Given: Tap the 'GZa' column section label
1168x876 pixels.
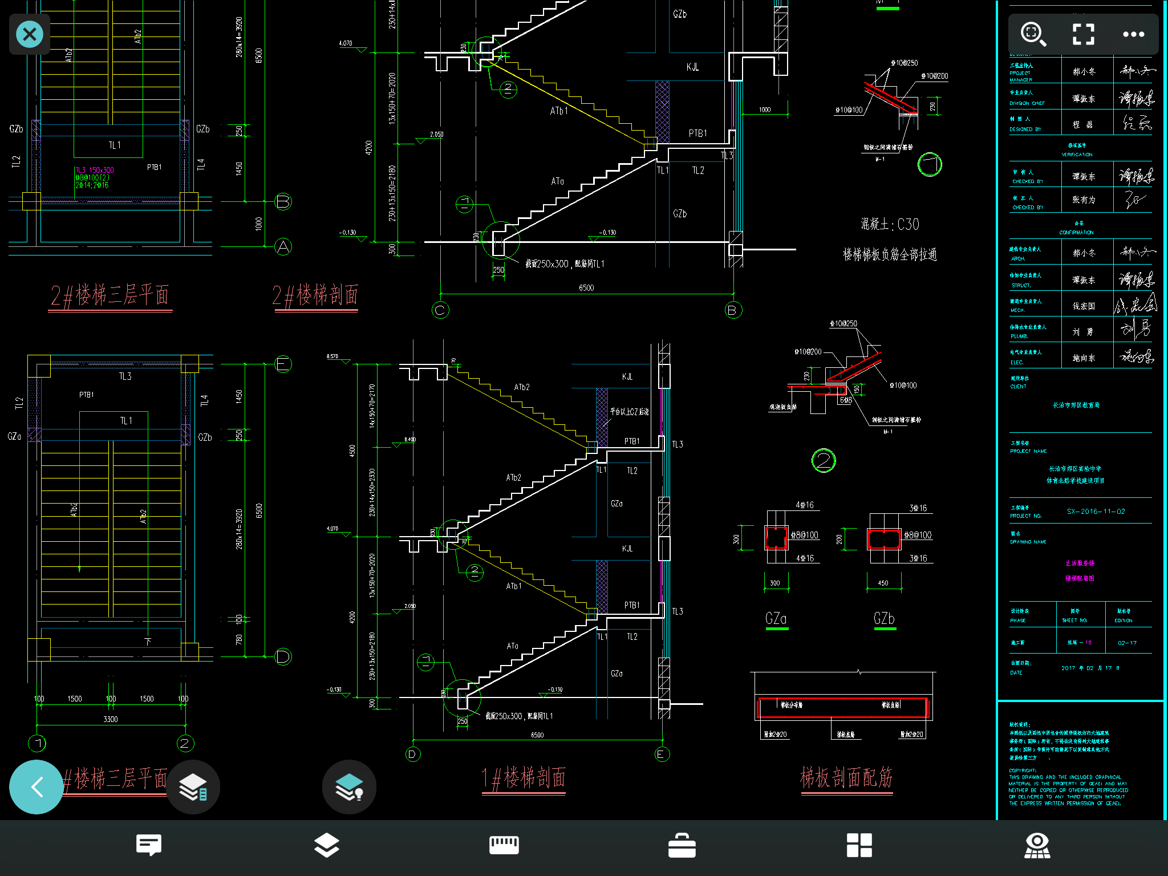Looking at the screenshot, I should [x=776, y=619].
